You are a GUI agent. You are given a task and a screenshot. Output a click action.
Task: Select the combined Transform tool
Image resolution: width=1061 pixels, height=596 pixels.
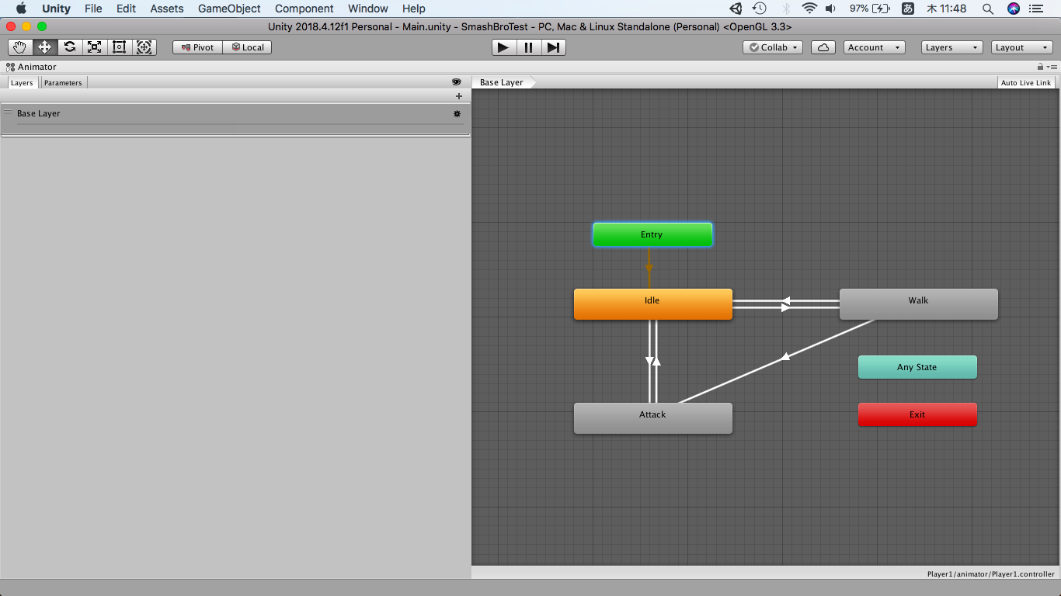click(x=144, y=47)
